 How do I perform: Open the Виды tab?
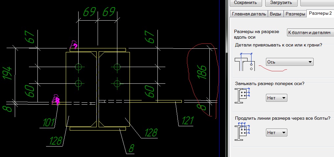tap(276, 14)
